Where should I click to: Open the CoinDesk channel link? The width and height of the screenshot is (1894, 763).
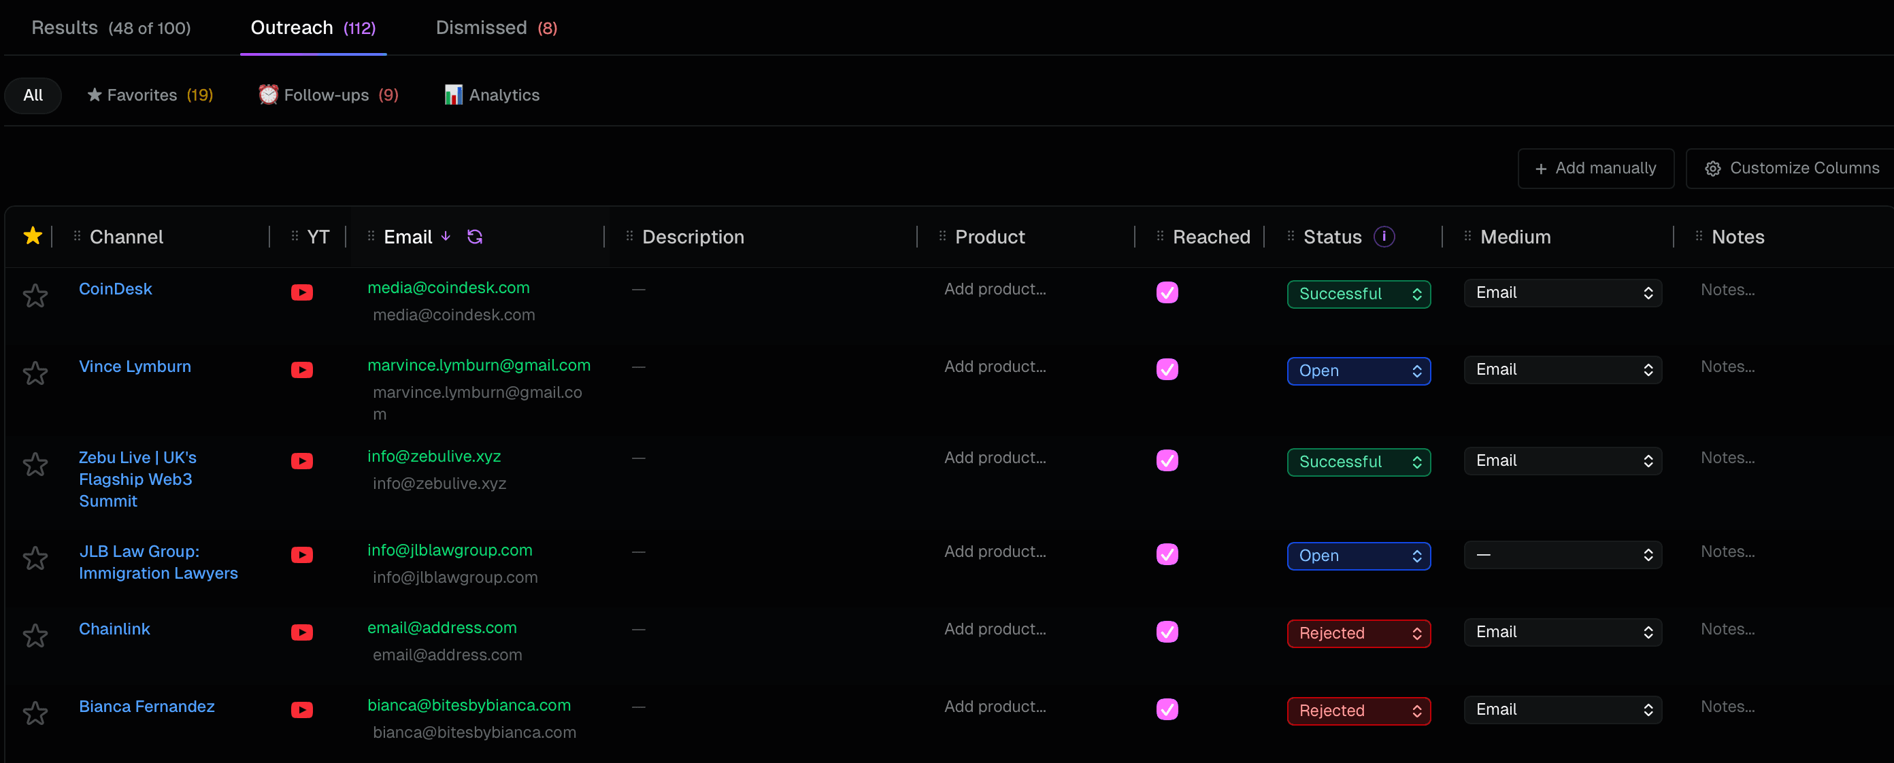(x=116, y=289)
